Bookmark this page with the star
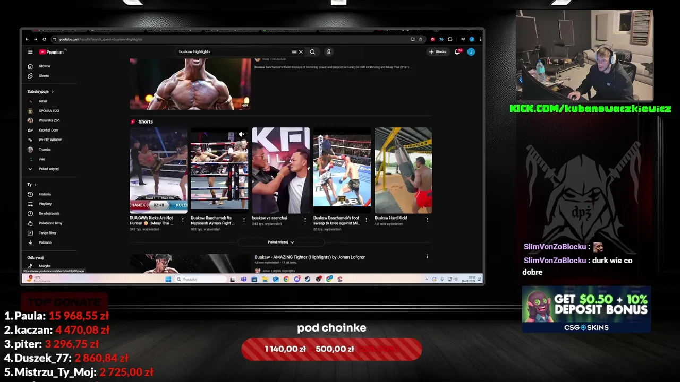 coord(420,39)
